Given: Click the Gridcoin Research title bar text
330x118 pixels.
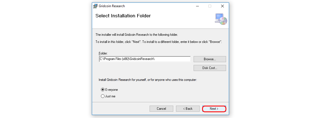Looking at the screenshot, I should pyautogui.click(x=112, y=6).
